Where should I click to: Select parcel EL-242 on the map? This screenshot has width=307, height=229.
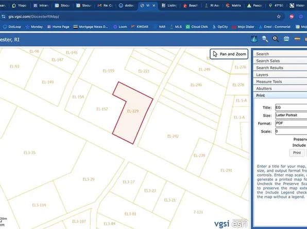pyautogui.click(x=173, y=136)
